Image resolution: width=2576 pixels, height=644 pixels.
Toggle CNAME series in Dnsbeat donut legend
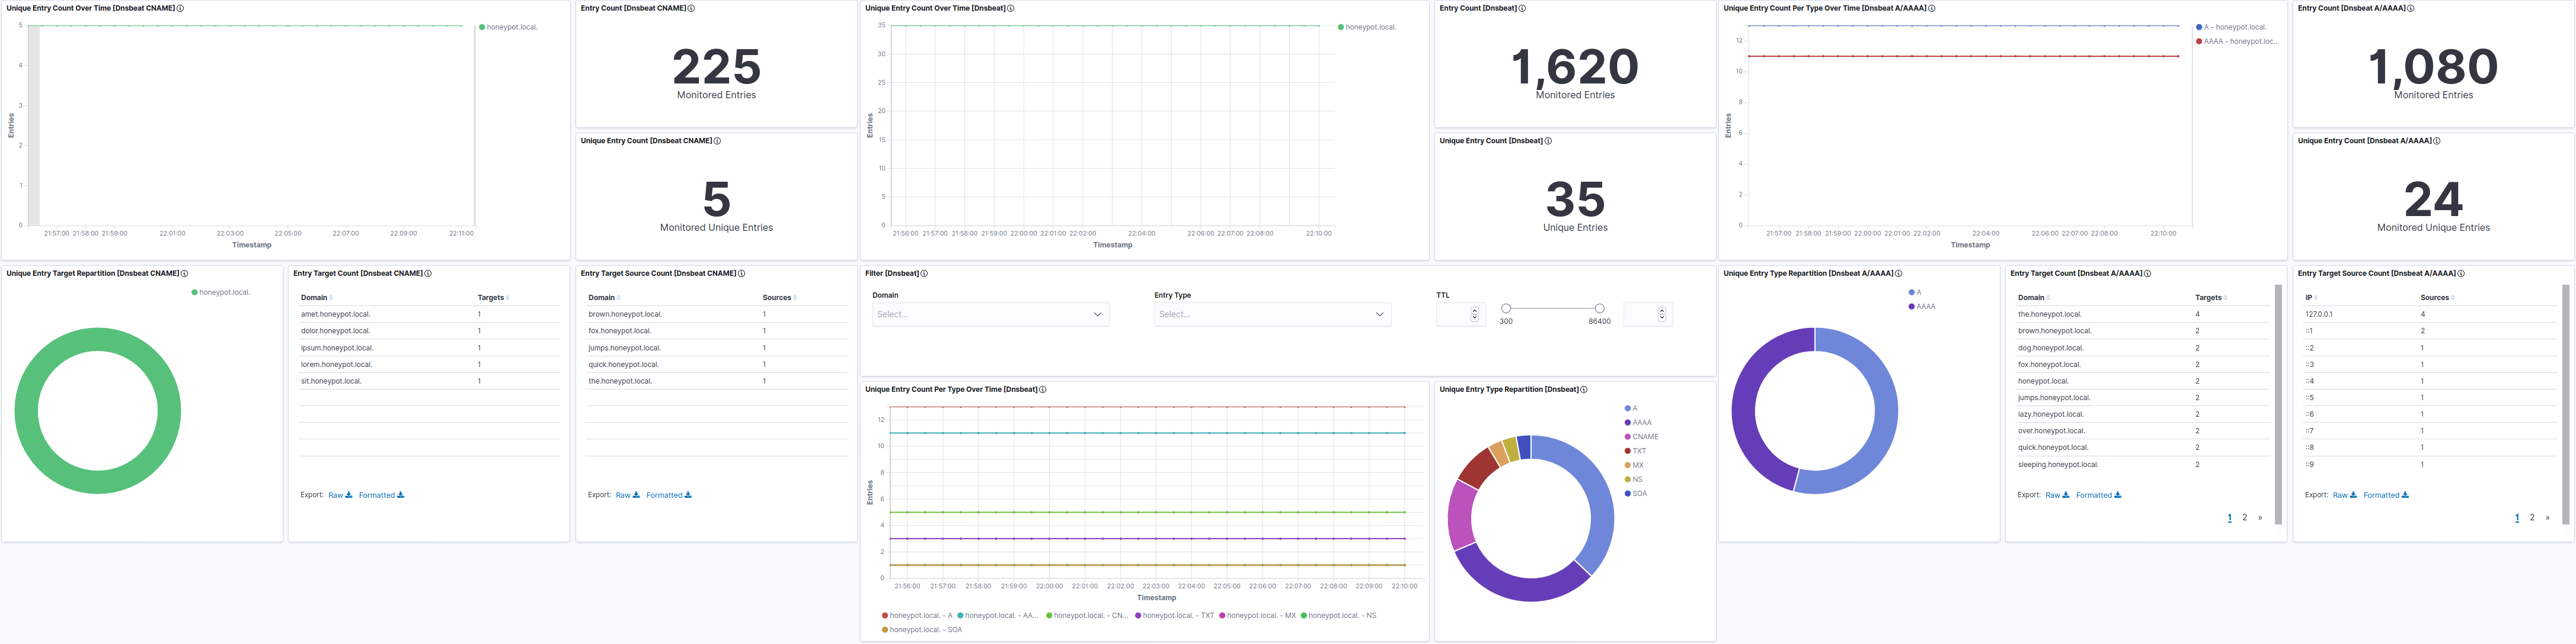coord(1644,436)
